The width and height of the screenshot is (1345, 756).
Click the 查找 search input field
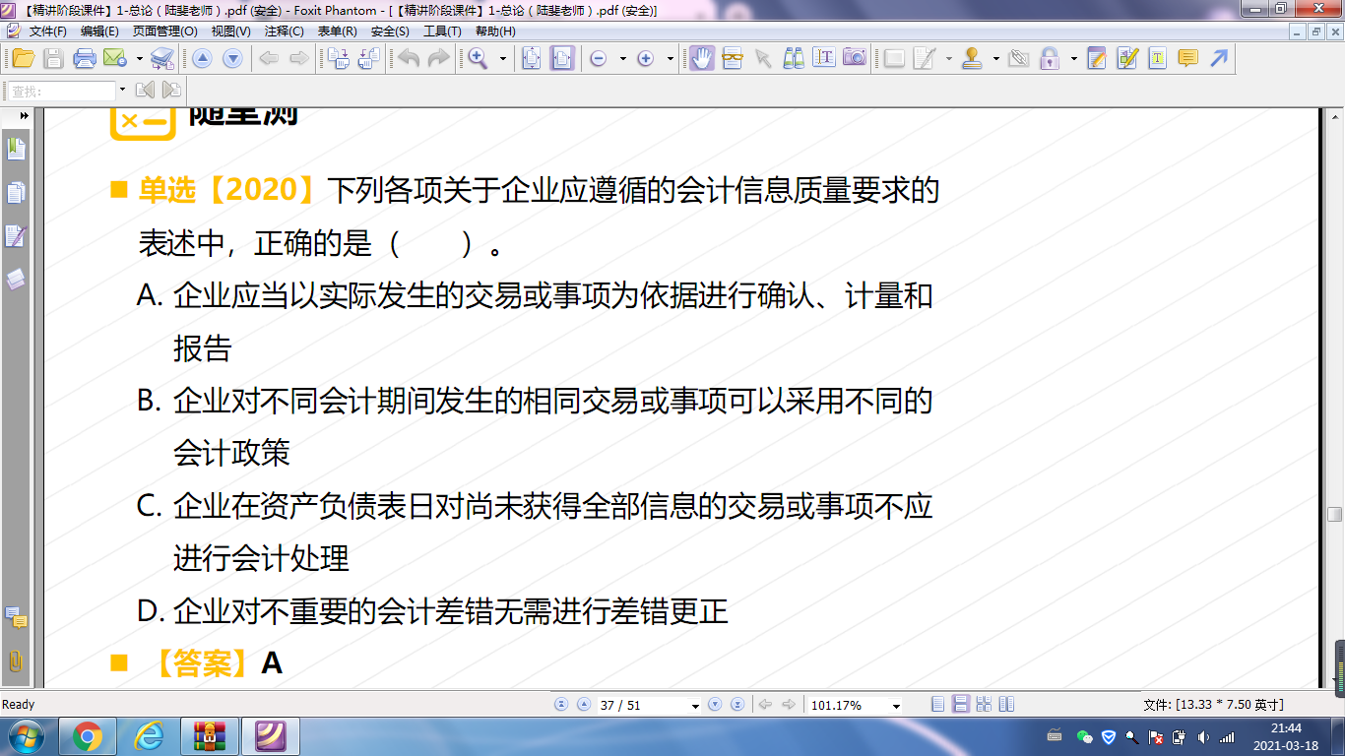tap(62, 91)
